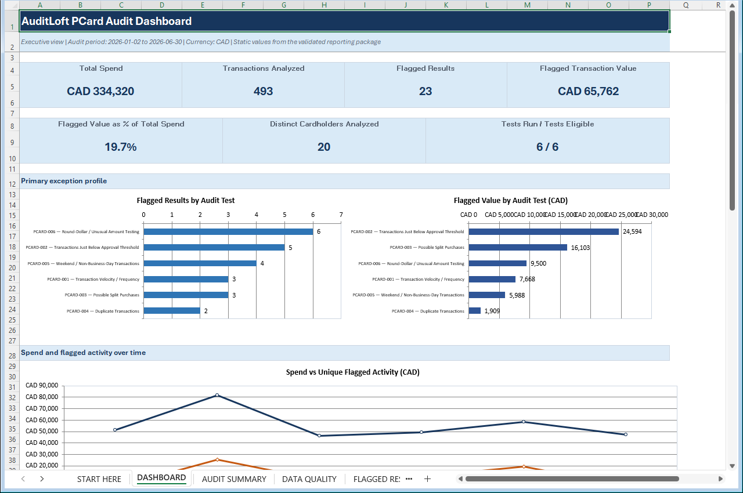Open the hidden sheet tabs ellipsis menu
The image size is (743, 493).
point(409,478)
